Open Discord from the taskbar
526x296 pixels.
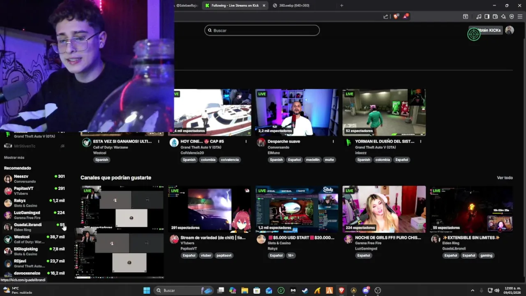366,290
